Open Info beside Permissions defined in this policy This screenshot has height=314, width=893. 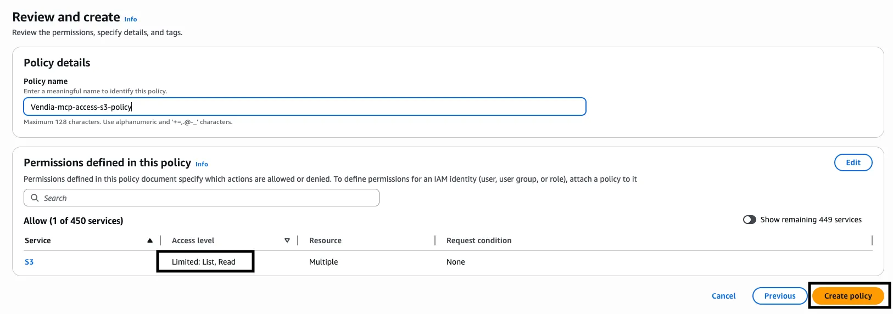coord(202,164)
